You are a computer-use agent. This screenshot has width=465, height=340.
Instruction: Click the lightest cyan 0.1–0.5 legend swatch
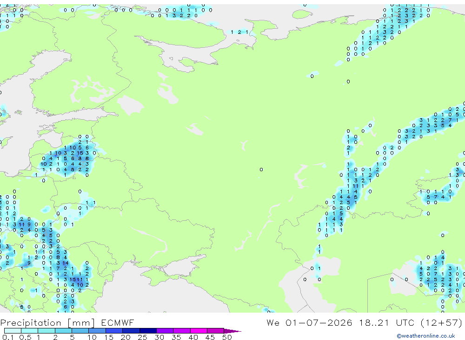13,331
